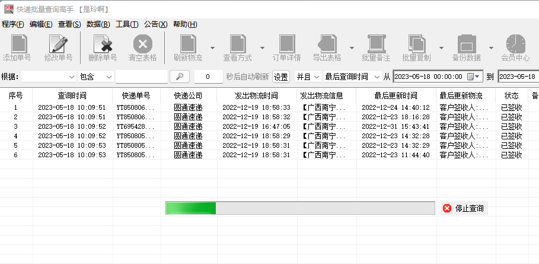Open the 程序(F) menu
The width and height of the screenshot is (539, 264).
[x=12, y=24]
